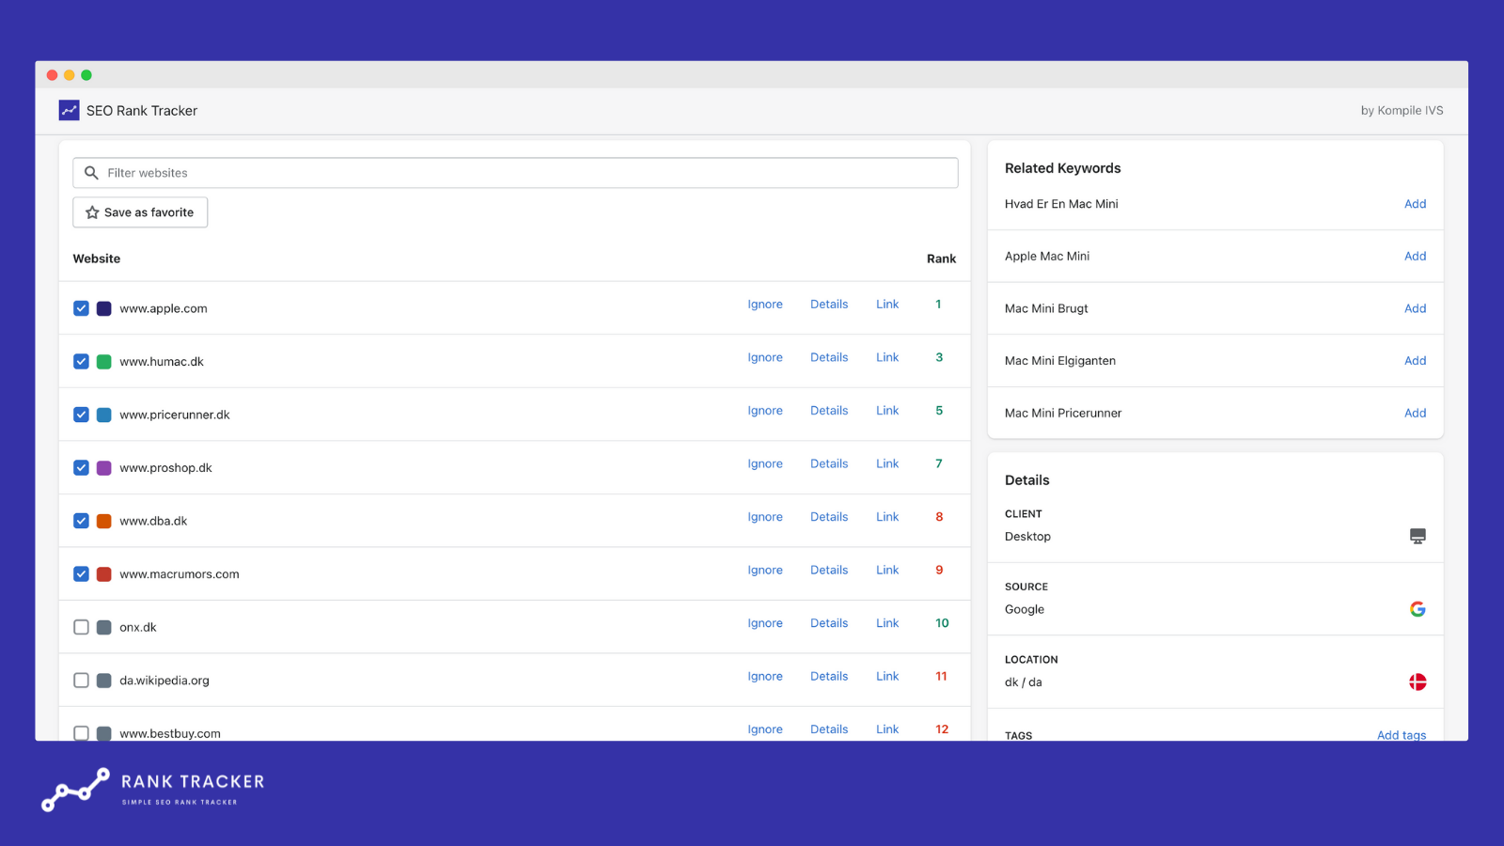Click the gray onx.dk color swatch
Image resolution: width=1504 pixels, height=846 pixels.
click(104, 627)
